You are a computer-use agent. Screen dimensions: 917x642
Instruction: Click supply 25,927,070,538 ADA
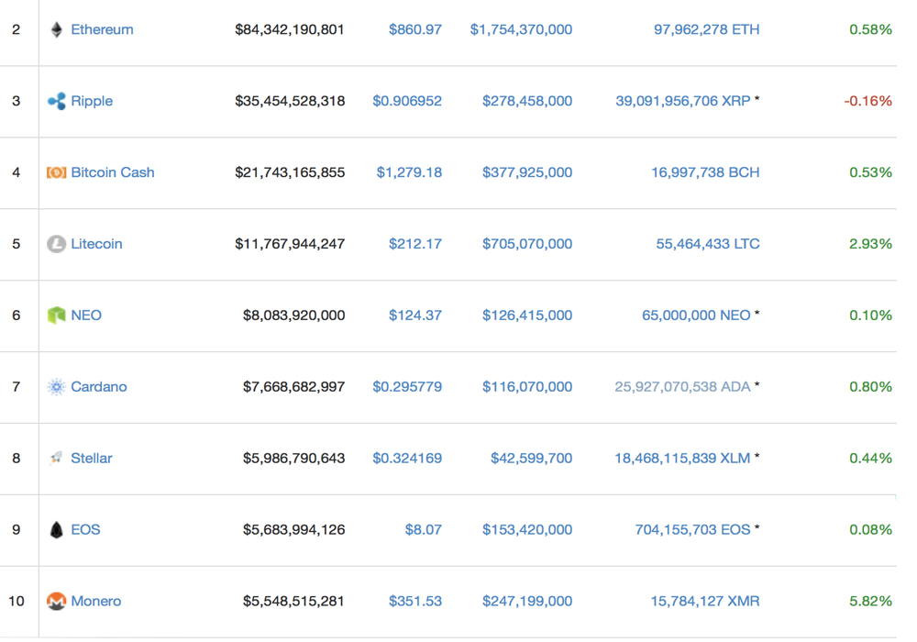[682, 386]
